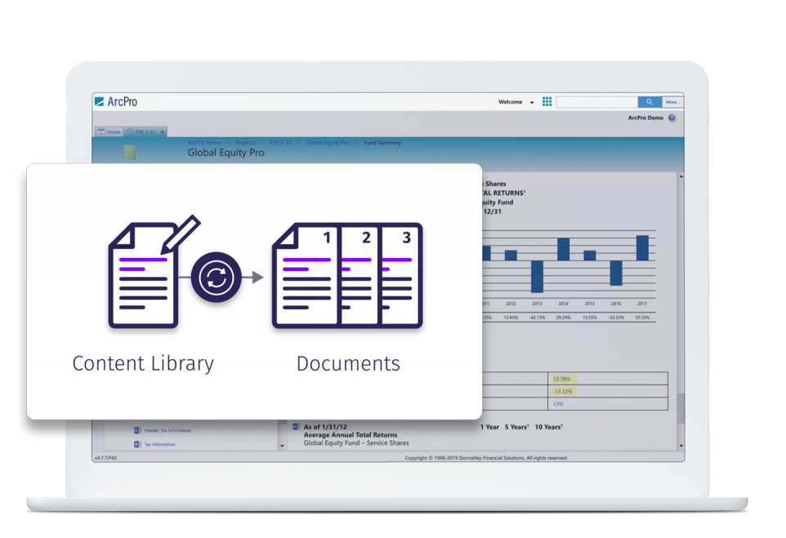
Task: Open the Projects breadcrumb link
Action: (245, 142)
